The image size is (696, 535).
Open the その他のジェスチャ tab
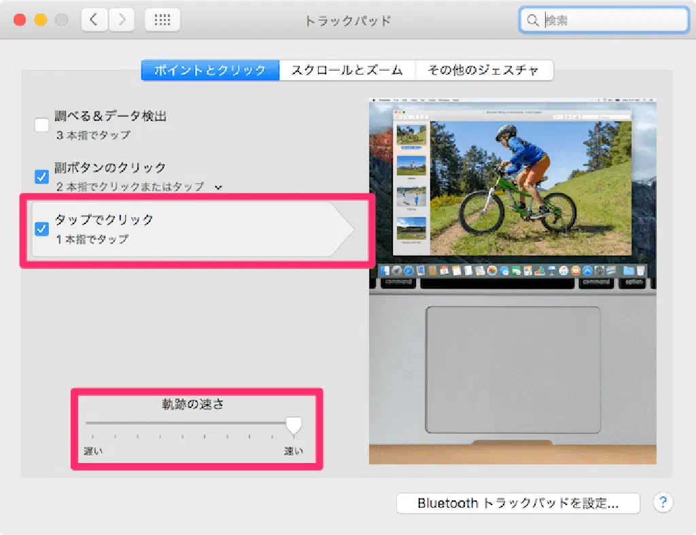483,70
